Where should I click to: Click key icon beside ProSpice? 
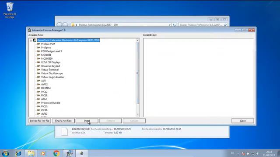(38, 48)
